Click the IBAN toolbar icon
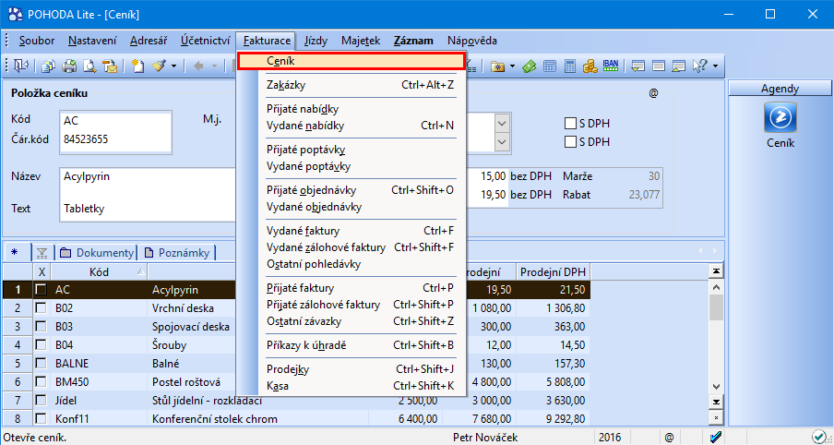834x445 pixels. 611,66
